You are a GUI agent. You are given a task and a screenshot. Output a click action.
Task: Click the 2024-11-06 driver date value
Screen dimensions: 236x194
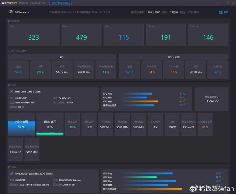pyautogui.click(x=69, y=185)
